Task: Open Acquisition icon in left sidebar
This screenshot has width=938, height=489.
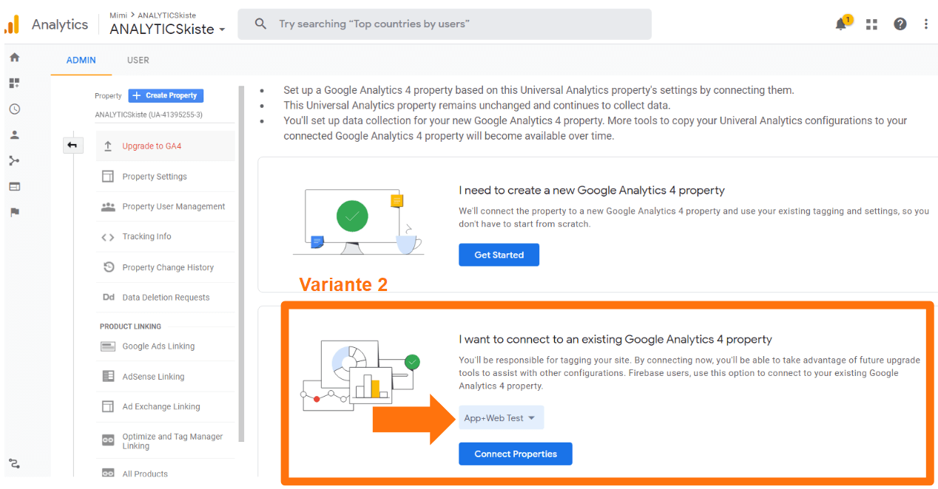Action: 15,161
